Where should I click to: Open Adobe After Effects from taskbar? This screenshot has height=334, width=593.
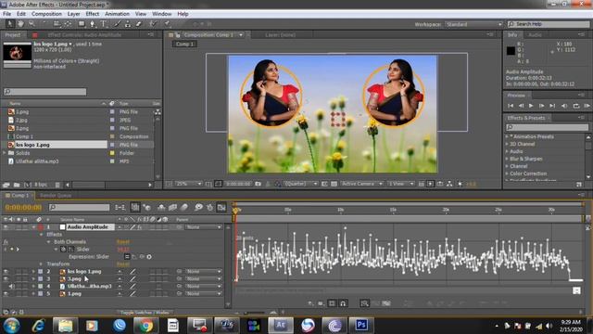click(x=281, y=326)
